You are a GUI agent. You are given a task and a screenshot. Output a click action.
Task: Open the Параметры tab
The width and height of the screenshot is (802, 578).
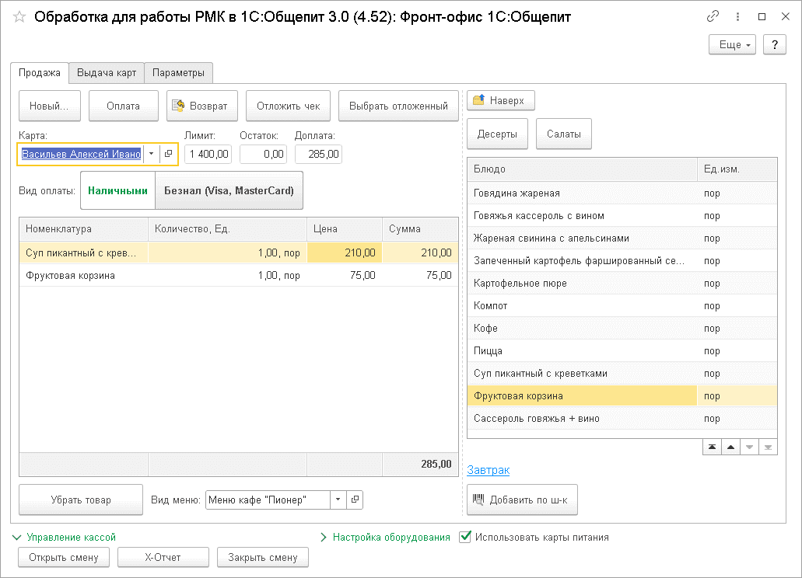coord(178,73)
